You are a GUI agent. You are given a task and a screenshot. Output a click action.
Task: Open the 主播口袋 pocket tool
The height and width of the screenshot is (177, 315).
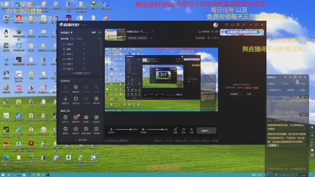(x=76, y=100)
